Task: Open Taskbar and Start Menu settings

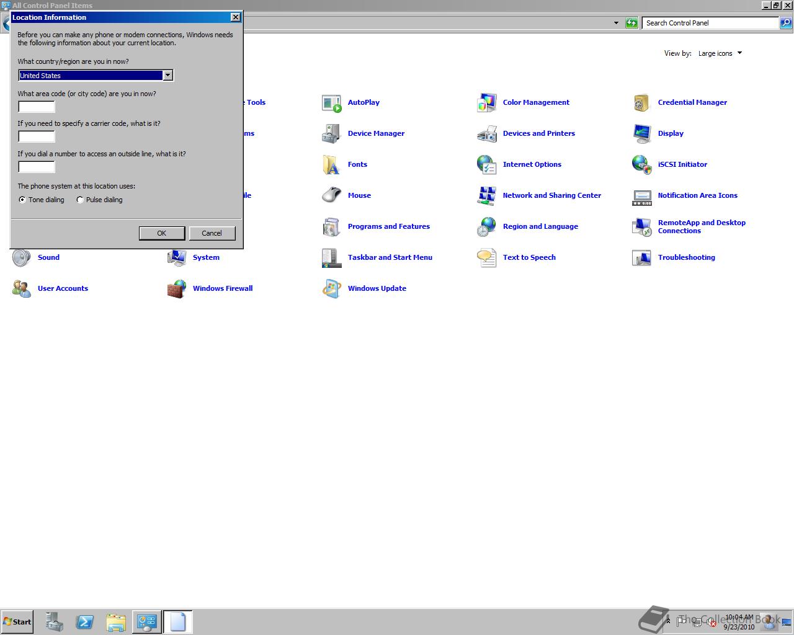Action: pos(377,257)
